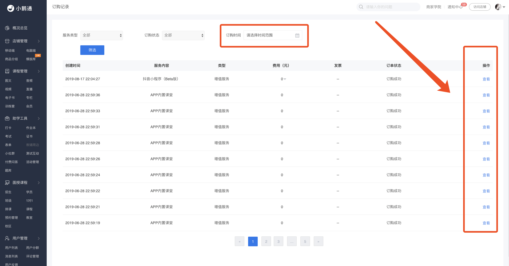This screenshot has height=266, width=509.
Task: Click the 访问店铺 button
Action: [480, 7]
